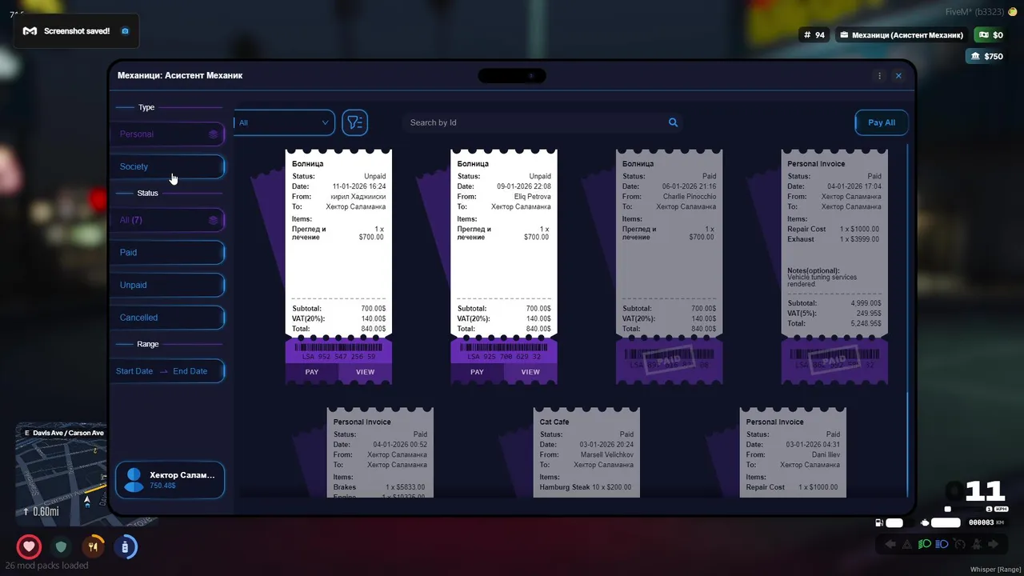The width and height of the screenshot is (1024, 576).
Task: Select the Society type filter
Action: (167, 166)
